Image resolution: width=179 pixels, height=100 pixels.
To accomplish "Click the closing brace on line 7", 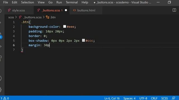I will [22, 50].
